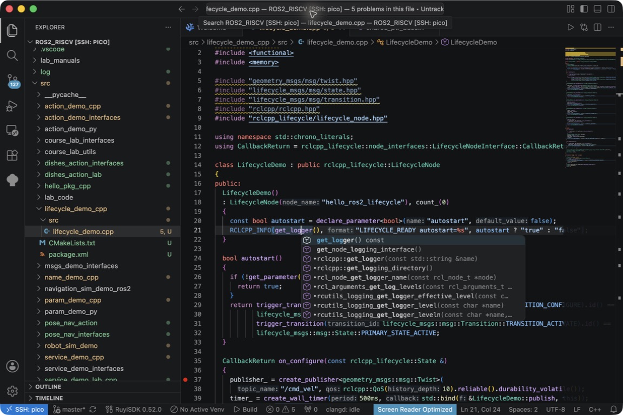This screenshot has width=623, height=415.
Task: Open the Search view in activity bar
Action: (12, 55)
